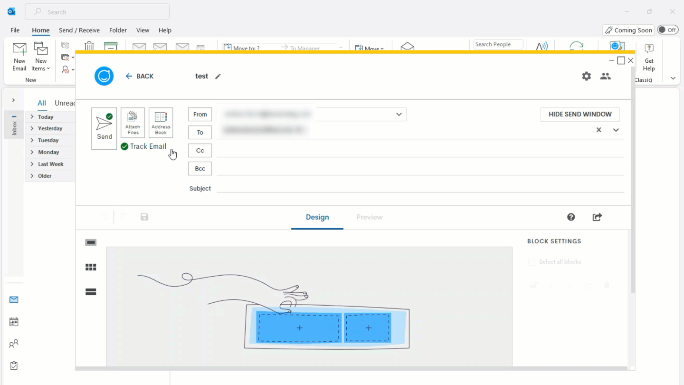684x385 pixels.
Task: Open the From address dropdown
Action: point(399,114)
